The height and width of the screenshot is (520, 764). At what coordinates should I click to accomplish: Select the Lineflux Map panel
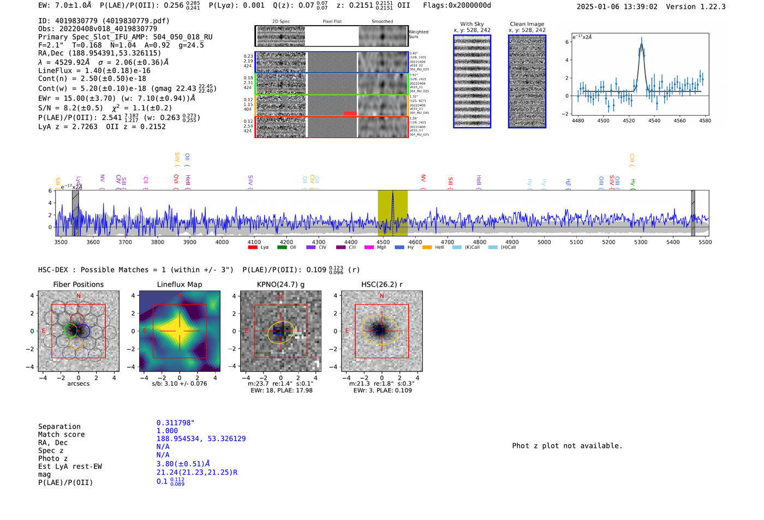coord(180,331)
